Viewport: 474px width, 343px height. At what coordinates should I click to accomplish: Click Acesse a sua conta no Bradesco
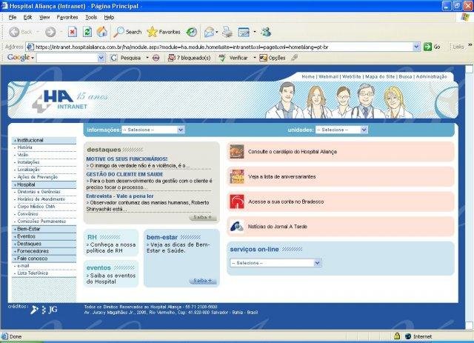286,202
